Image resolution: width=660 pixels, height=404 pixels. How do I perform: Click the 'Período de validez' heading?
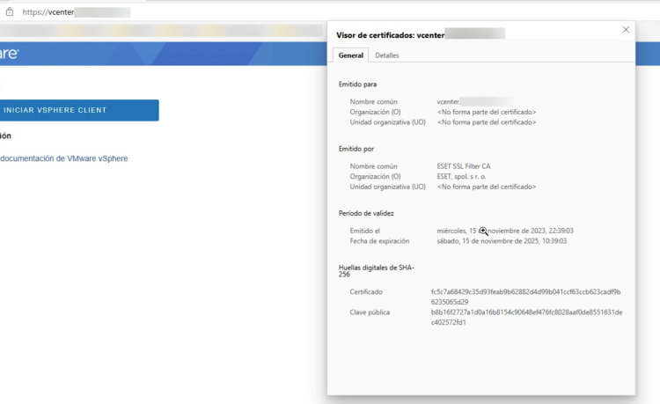coord(366,213)
